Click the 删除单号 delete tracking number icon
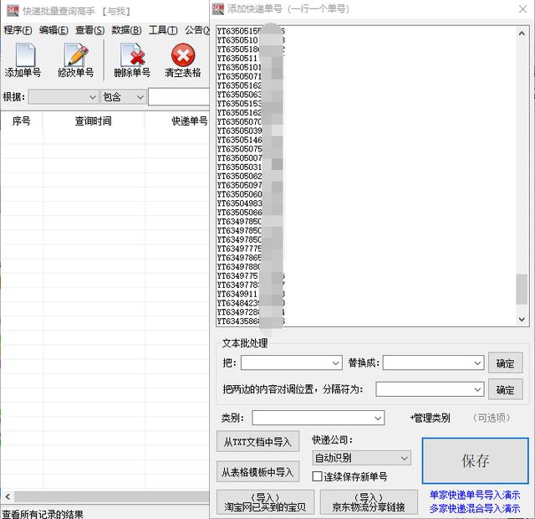 (132, 56)
